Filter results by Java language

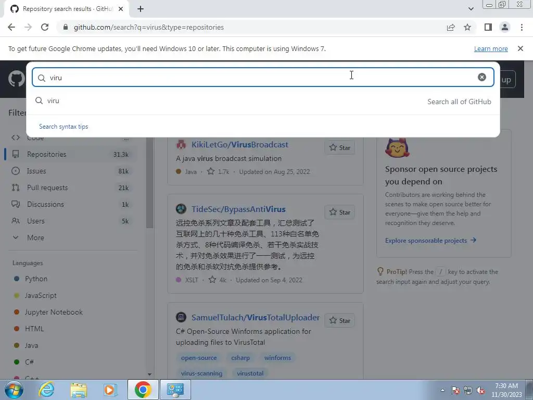tap(31, 346)
